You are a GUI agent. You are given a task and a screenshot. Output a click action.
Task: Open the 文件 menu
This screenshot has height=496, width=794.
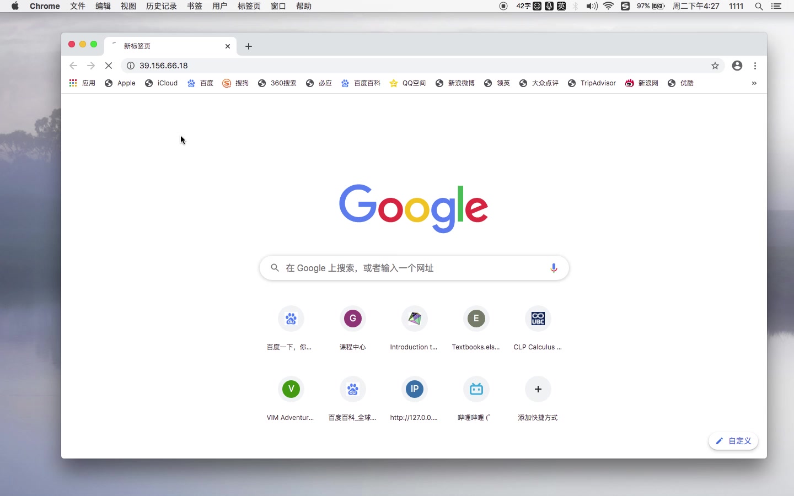click(78, 6)
